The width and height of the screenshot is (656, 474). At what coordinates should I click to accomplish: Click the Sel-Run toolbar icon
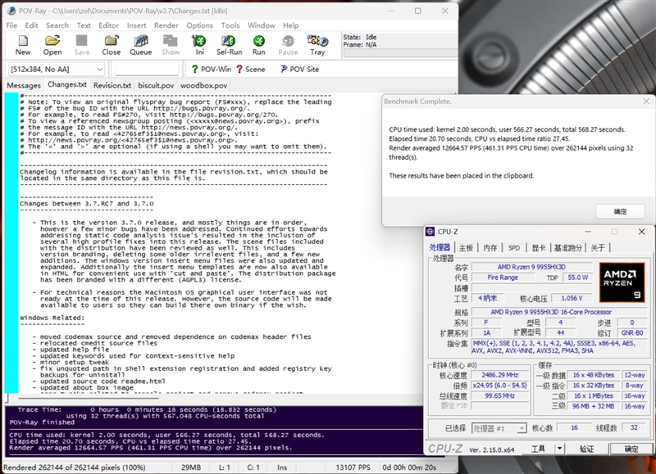pos(229,41)
